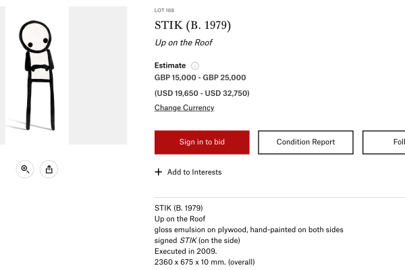Click the STIK (B. 1979) artist heading
Viewport: 405px width, 270px height.
click(192, 26)
